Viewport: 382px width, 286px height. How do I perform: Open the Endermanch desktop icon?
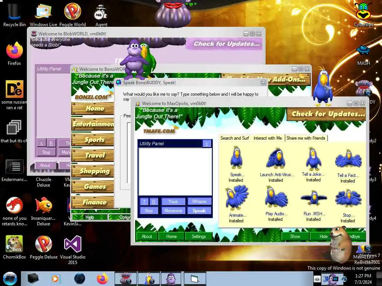pos(14,170)
